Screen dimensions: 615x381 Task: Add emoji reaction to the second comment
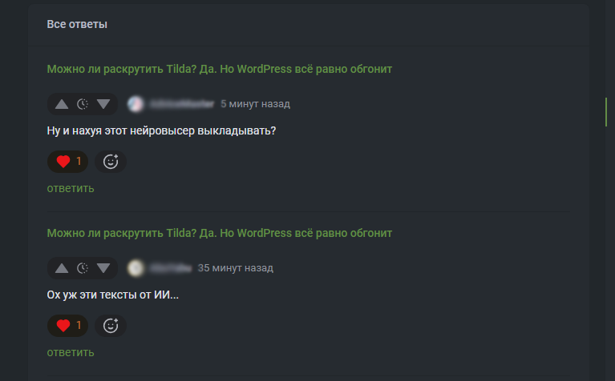pyautogui.click(x=111, y=326)
